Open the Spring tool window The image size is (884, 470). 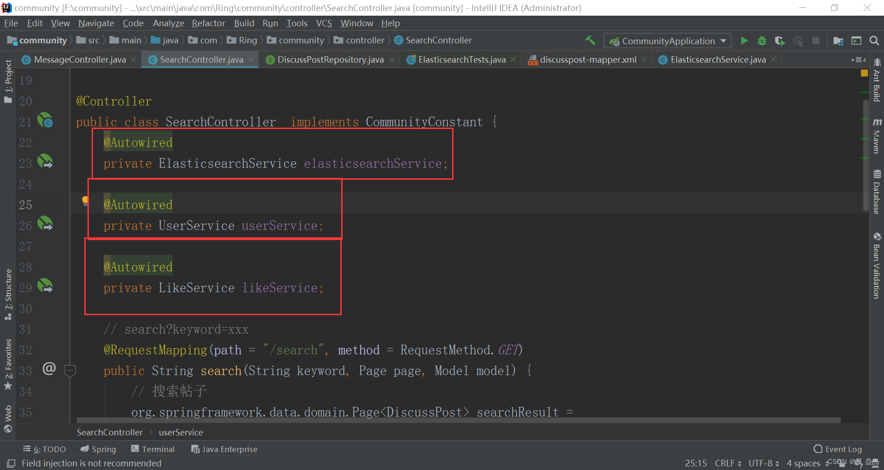98,449
